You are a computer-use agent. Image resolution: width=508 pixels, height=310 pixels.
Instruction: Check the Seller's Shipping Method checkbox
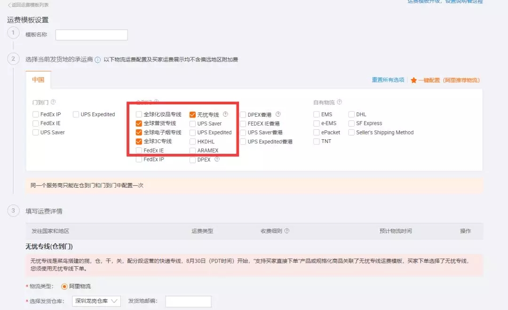[351, 133]
